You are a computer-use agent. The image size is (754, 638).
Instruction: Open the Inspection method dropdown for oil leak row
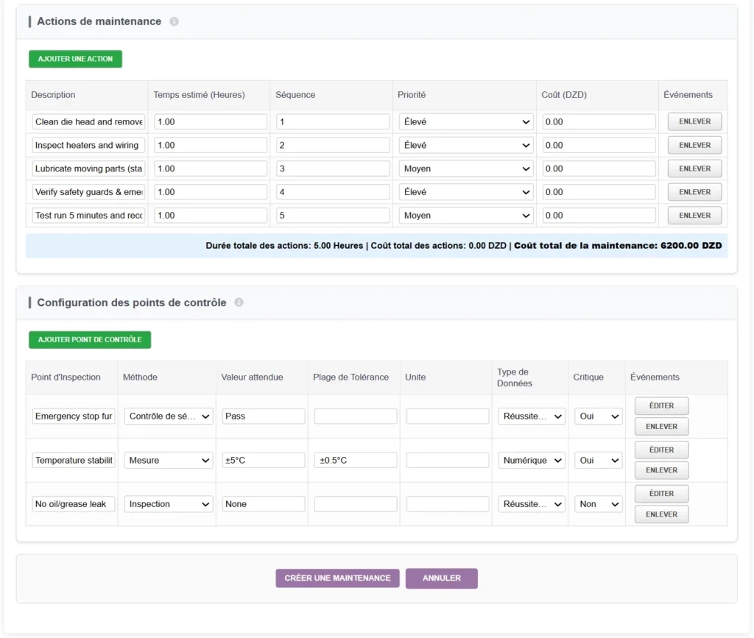tap(168, 504)
